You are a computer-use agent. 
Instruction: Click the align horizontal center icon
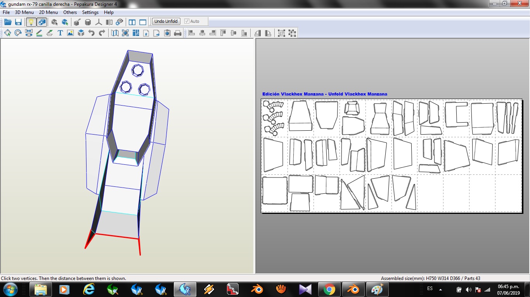click(202, 33)
